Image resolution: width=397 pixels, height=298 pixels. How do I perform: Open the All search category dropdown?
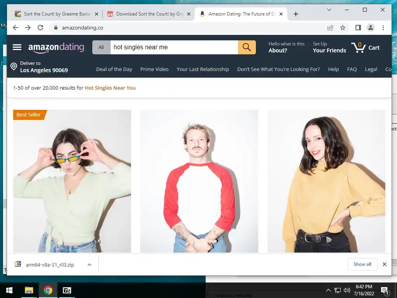101,47
